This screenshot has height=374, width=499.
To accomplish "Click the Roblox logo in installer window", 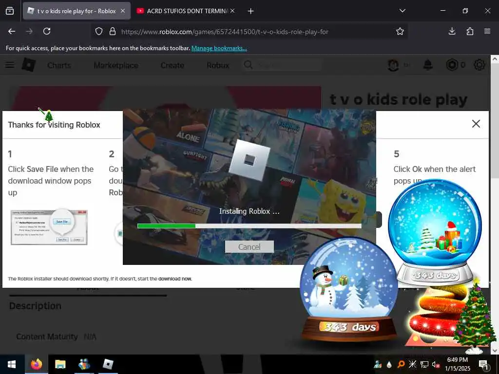I will coord(249,160).
